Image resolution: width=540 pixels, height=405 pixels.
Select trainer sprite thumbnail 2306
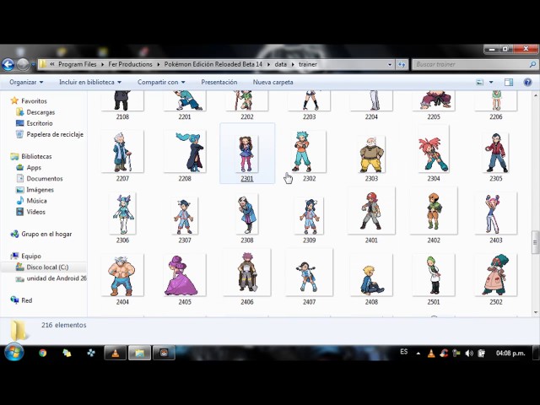(x=122, y=213)
